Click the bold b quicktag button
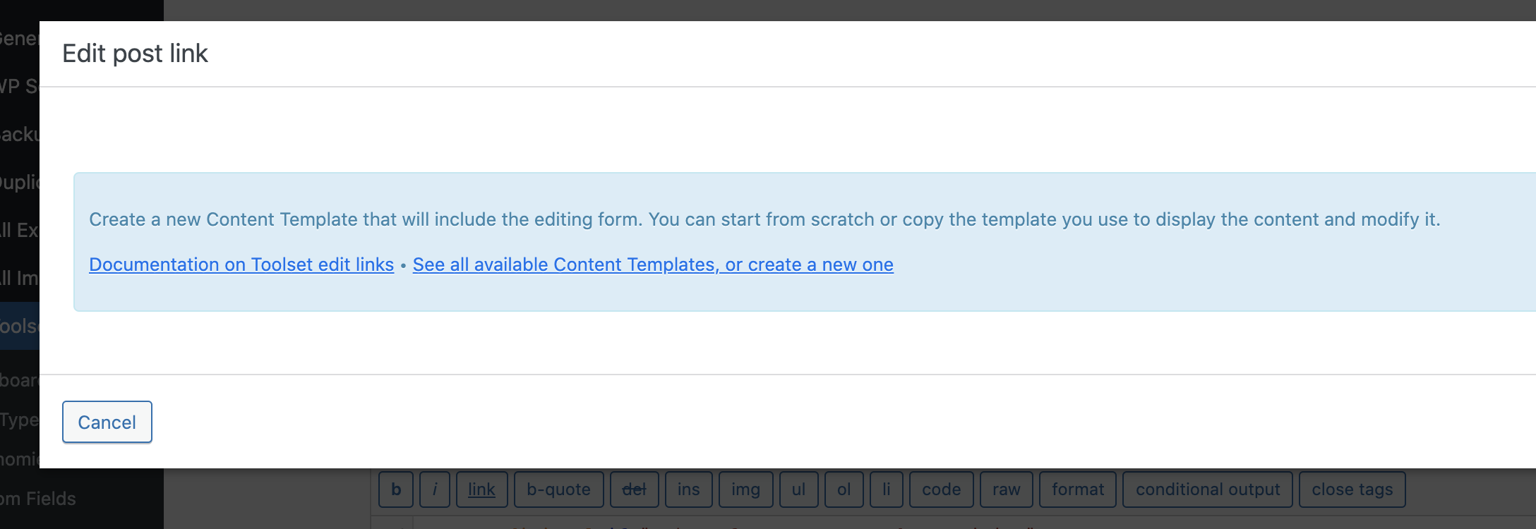This screenshot has height=529, width=1536. tap(396, 490)
